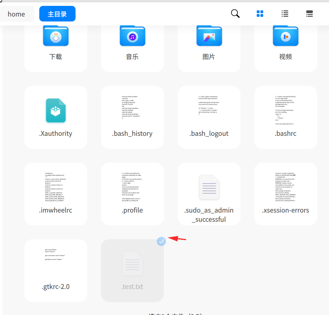Open the 下载 downloads folder icon
The width and height of the screenshot is (329, 315).
[x=56, y=36]
